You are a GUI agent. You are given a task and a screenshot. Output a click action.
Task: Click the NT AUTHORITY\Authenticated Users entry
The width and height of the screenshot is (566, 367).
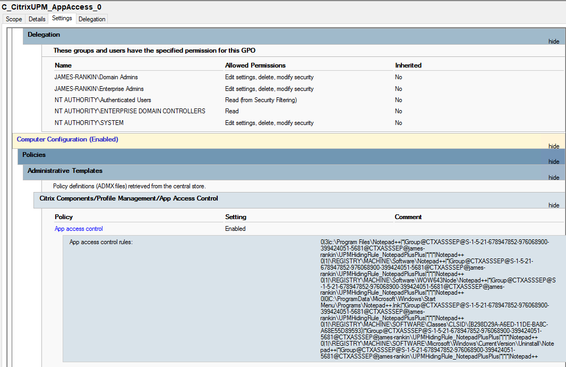point(102,100)
